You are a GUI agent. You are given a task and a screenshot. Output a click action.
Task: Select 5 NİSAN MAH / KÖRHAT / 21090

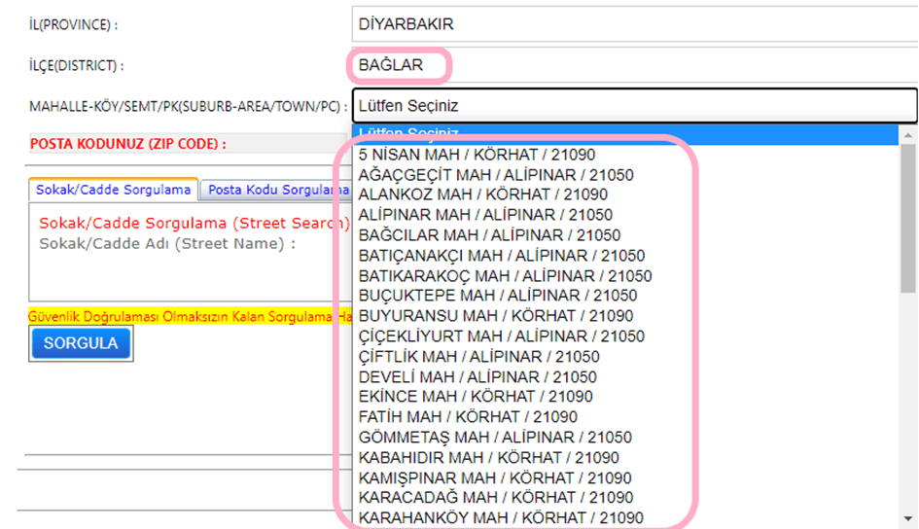point(477,155)
